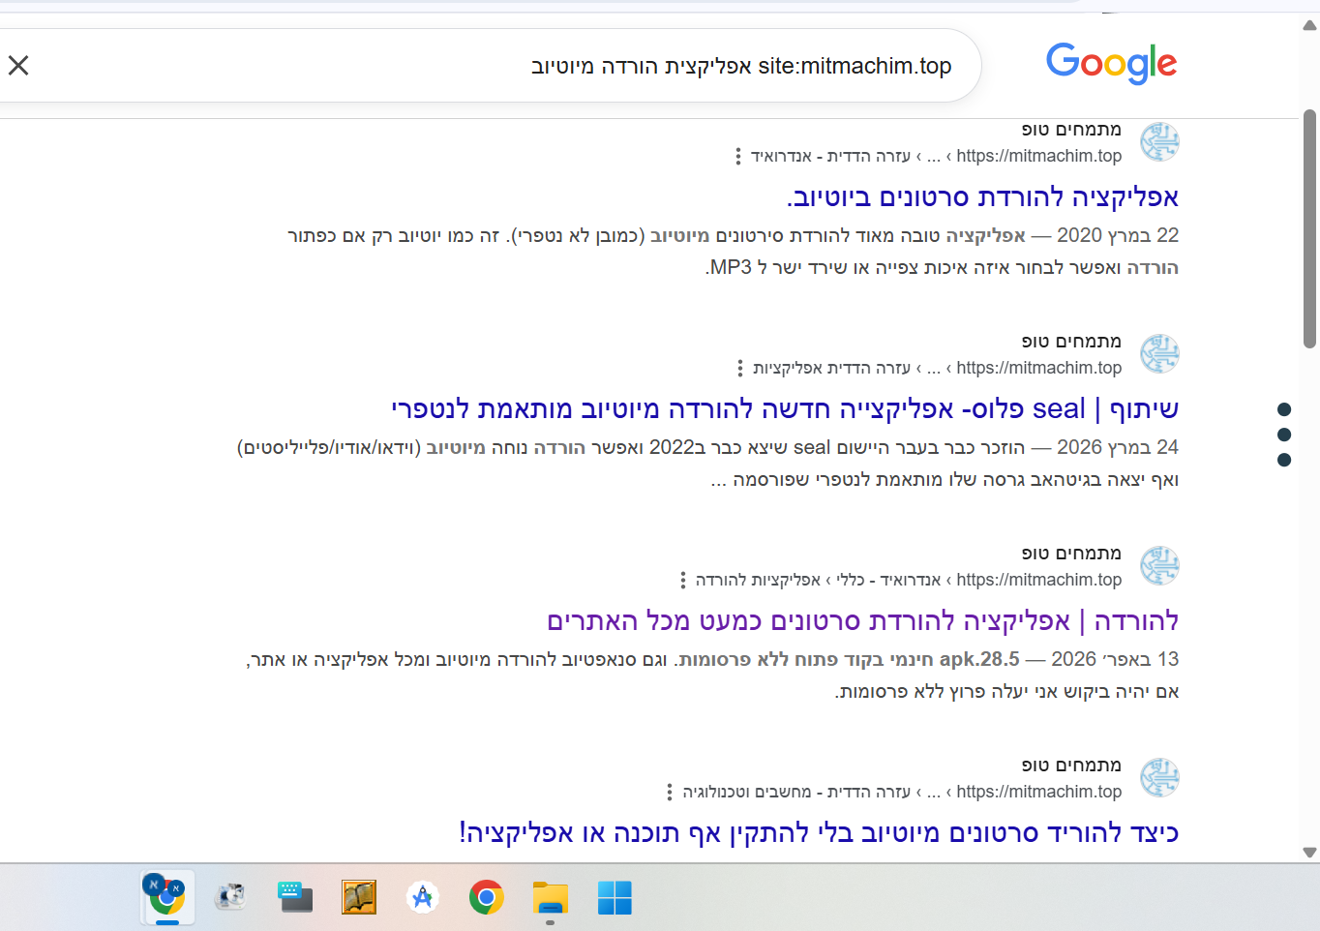Click the mitmachim favicon of the first result
This screenshot has width=1320, height=931.
pyautogui.click(x=1159, y=142)
